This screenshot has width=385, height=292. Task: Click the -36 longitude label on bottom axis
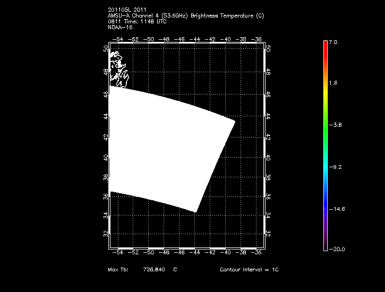pos(258,253)
